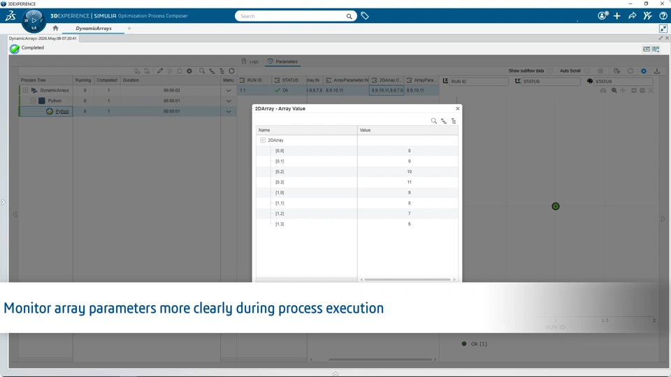671x377 pixels.
Task: Select the DynamicArrays tab
Action: coord(93,28)
